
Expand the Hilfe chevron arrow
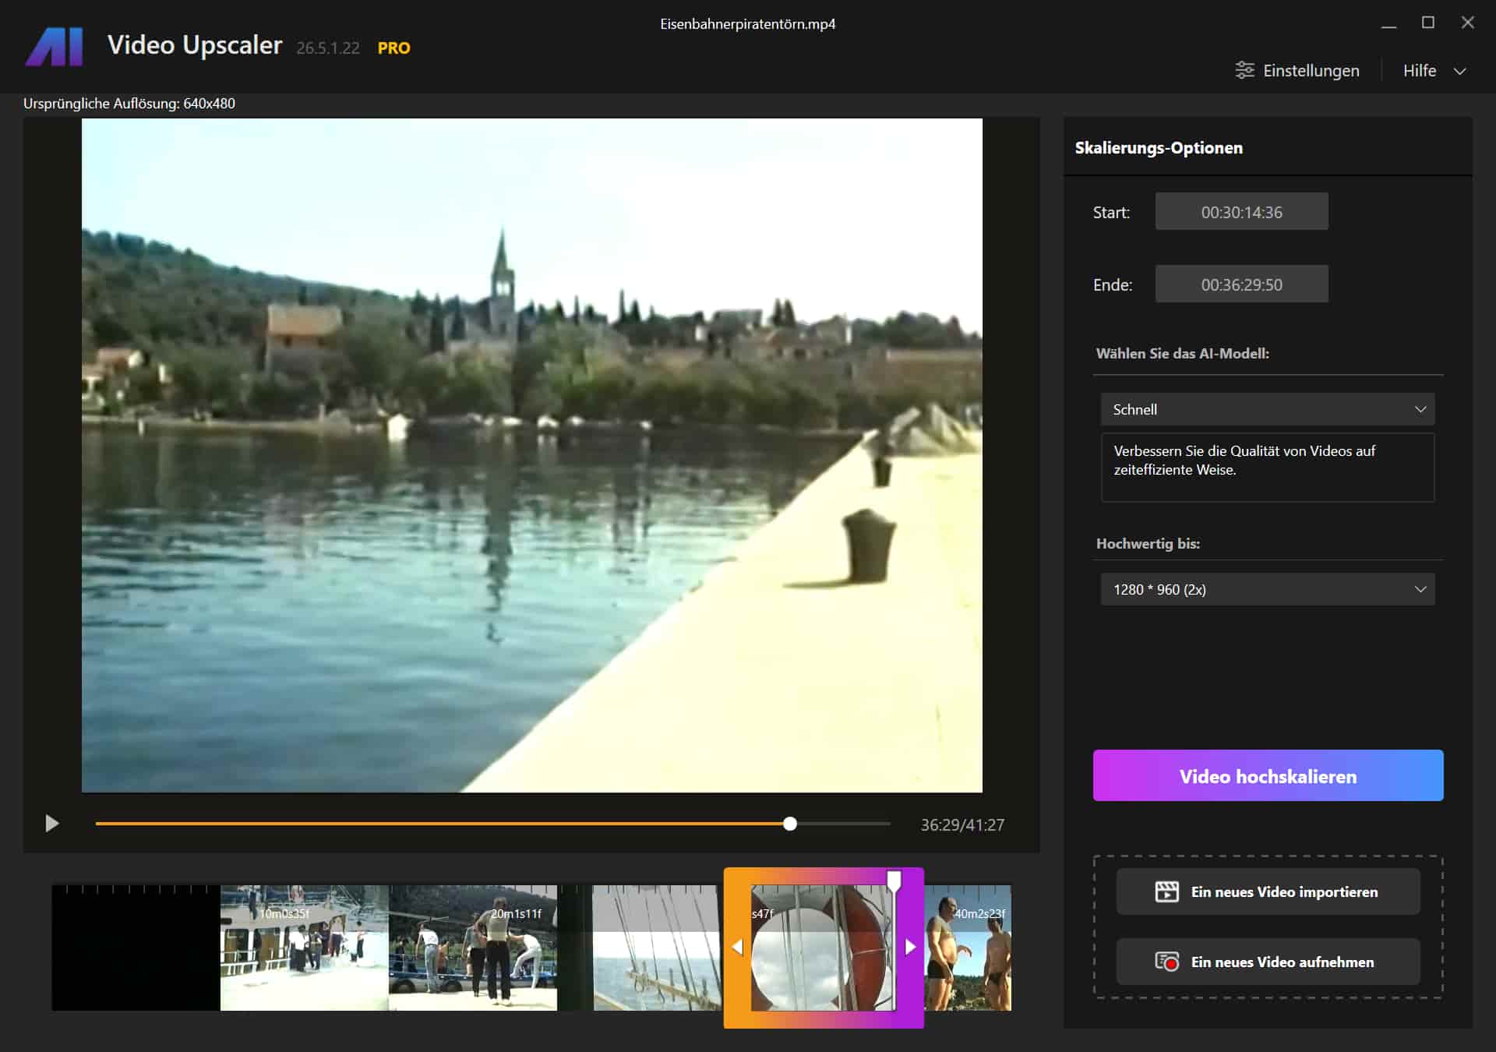click(x=1459, y=71)
